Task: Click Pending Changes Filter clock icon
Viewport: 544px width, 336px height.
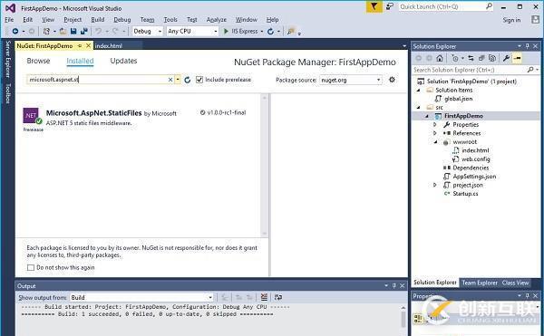Action: pos(455,58)
